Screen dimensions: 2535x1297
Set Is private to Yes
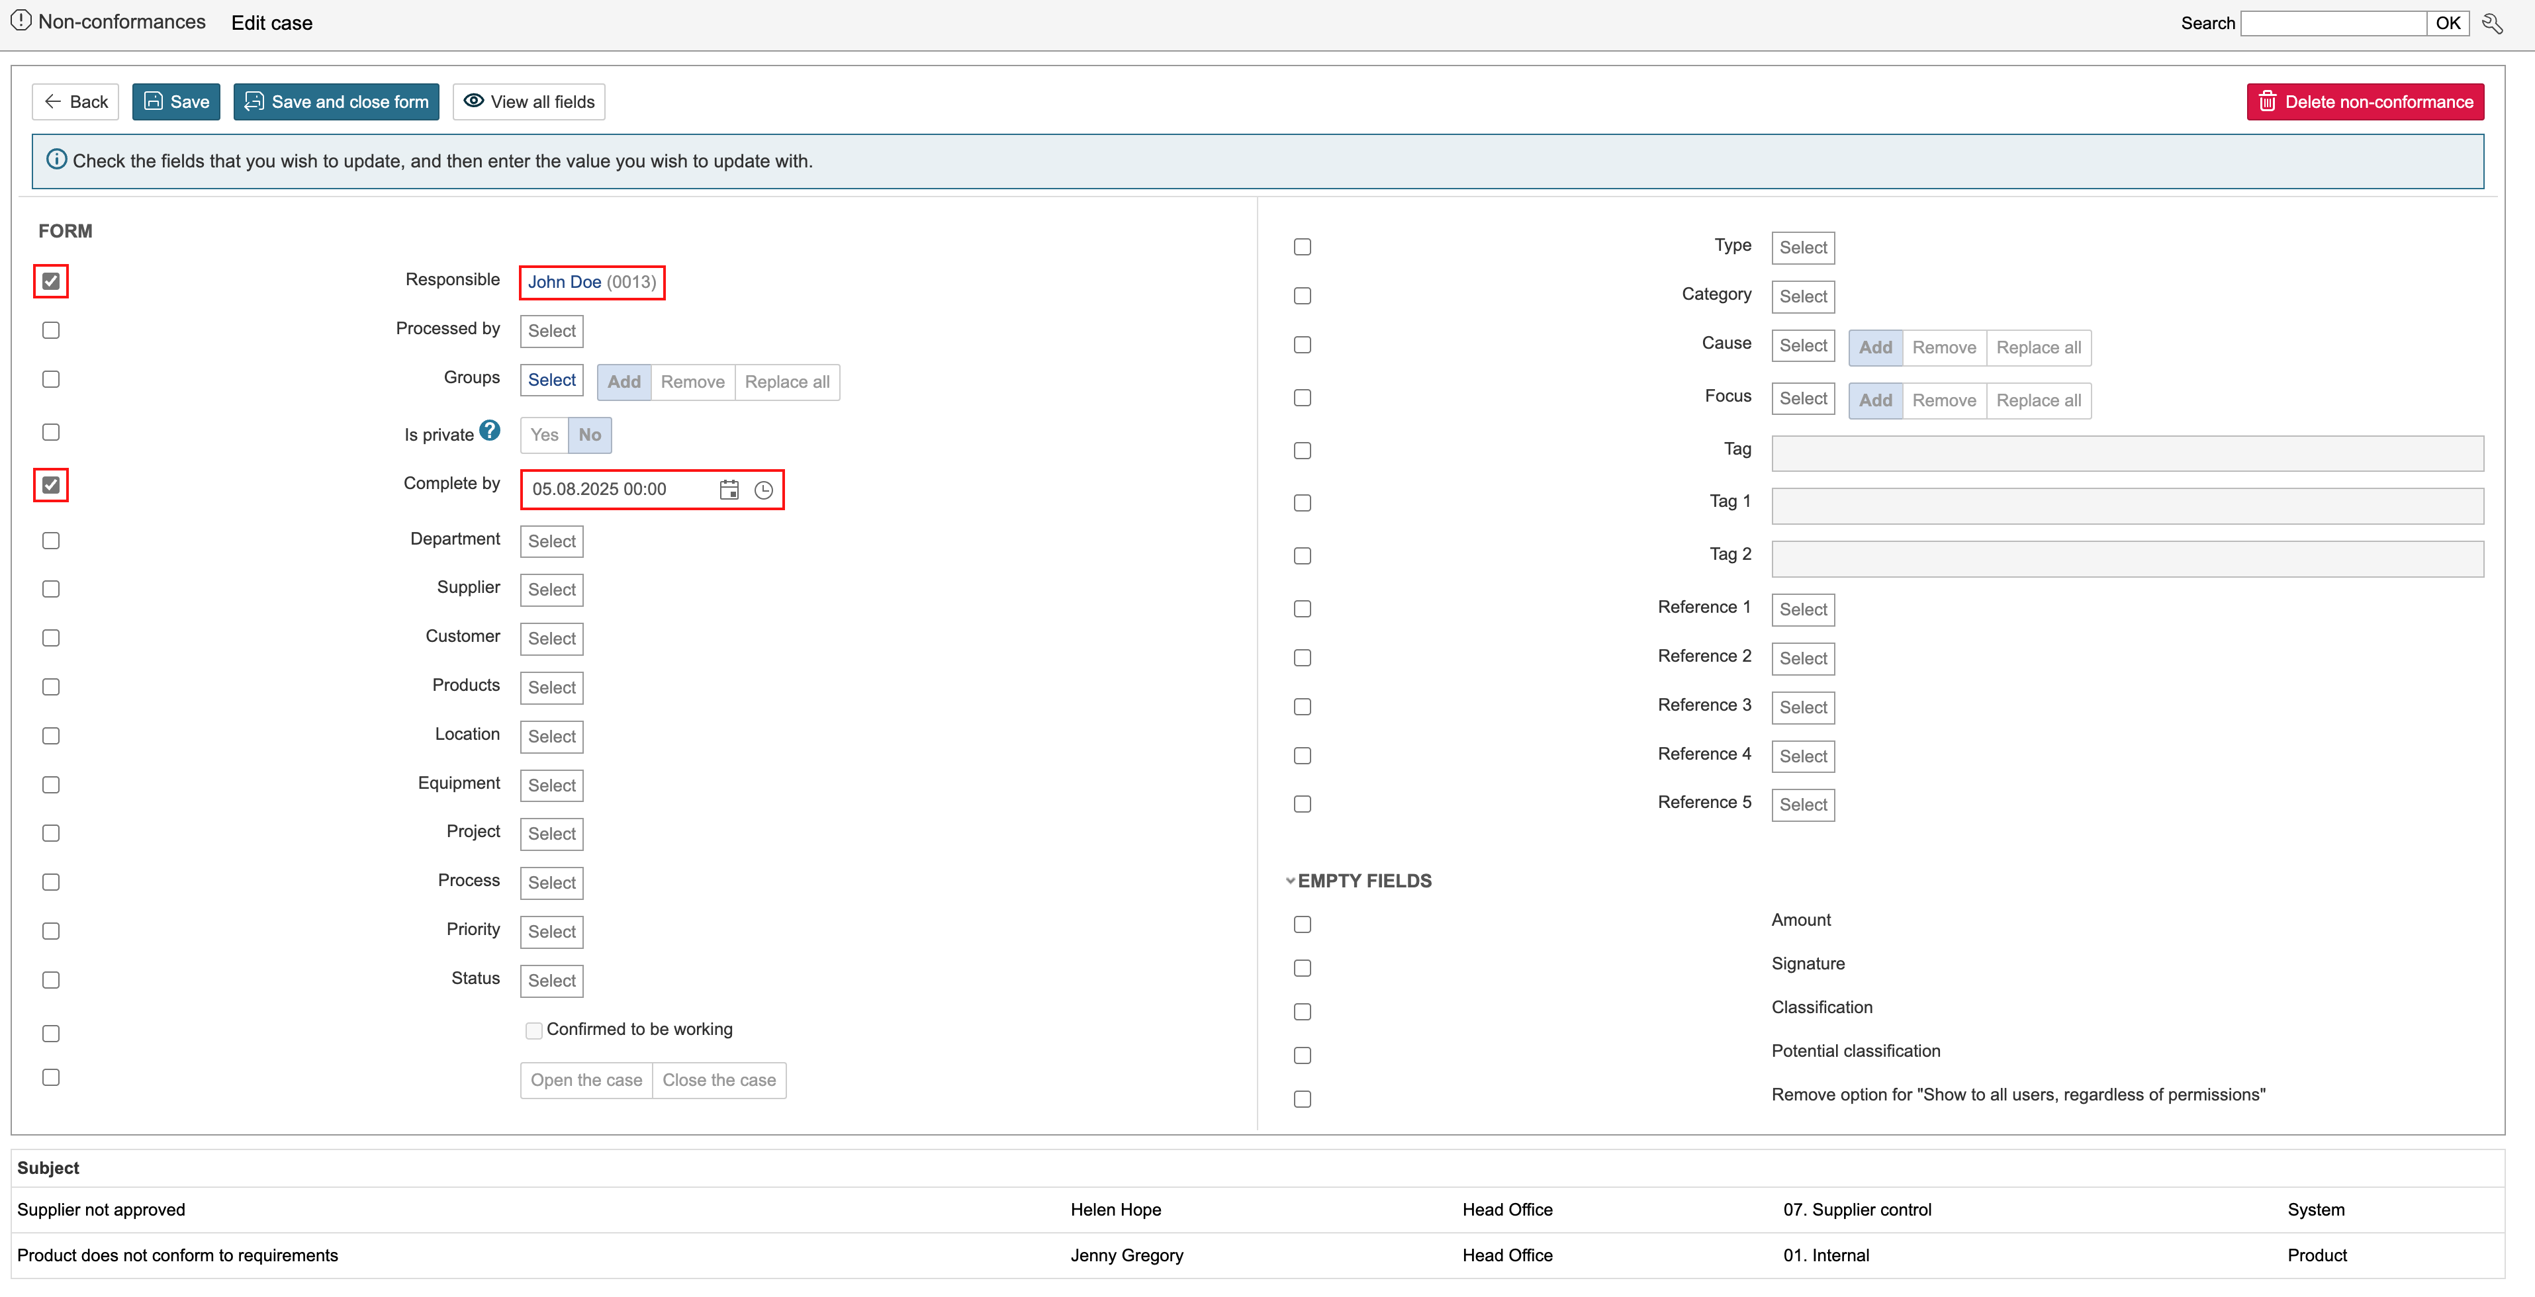click(x=544, y=435)
